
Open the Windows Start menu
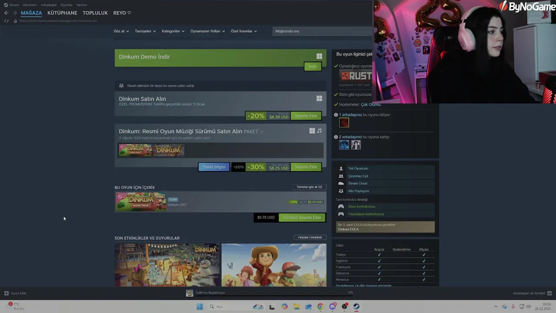[x=199, y=306]
